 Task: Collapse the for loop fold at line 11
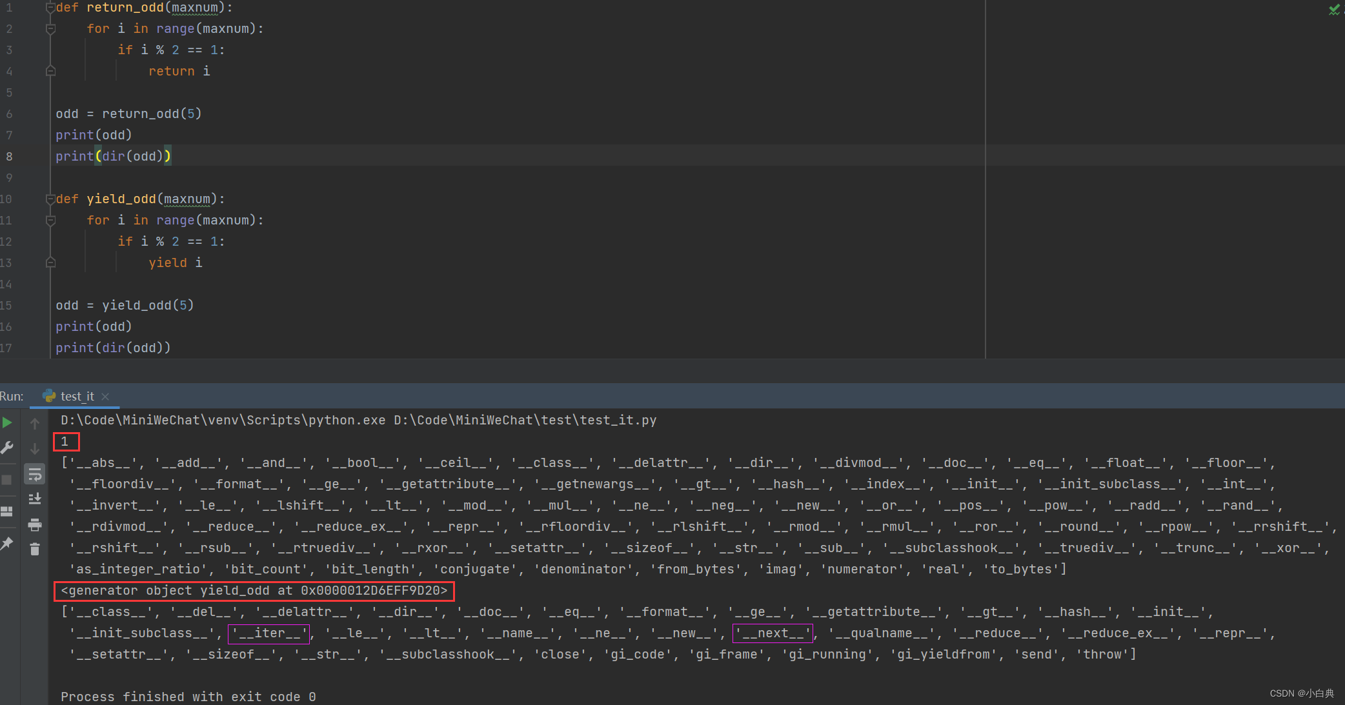(x=50, y=220)
